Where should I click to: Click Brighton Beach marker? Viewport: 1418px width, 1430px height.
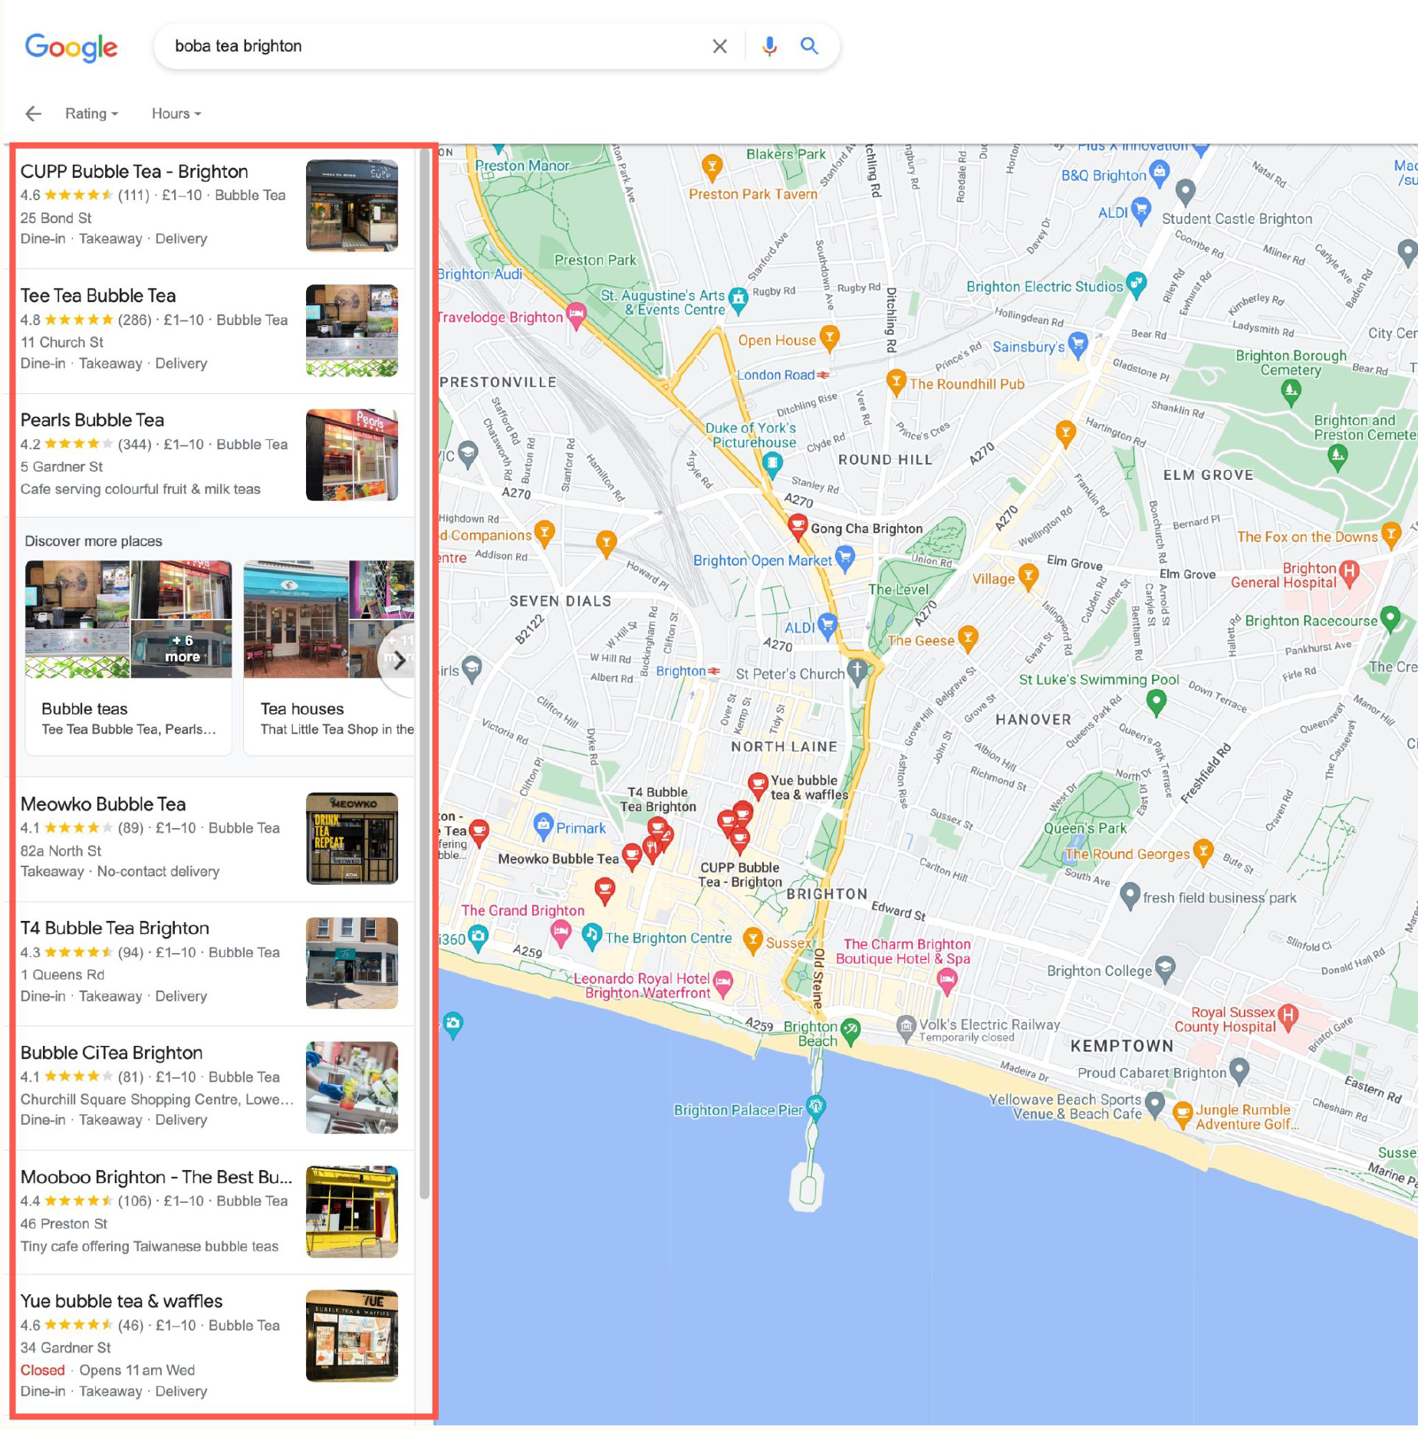coord(850,1031)
